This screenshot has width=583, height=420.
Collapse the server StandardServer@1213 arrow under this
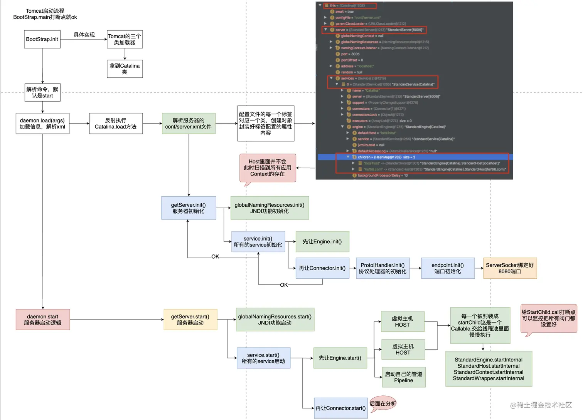(325, 30)
